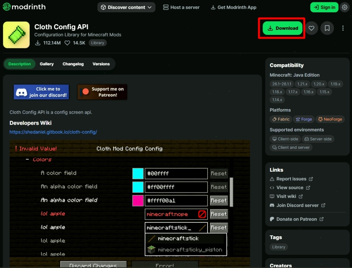Click the Library tag under Tags
The width and height of the screenshot is (352, 268).
279,247
